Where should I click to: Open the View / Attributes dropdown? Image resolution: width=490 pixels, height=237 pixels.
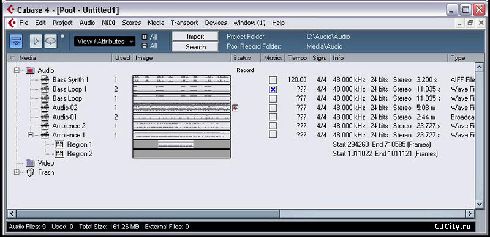point(105,42)
